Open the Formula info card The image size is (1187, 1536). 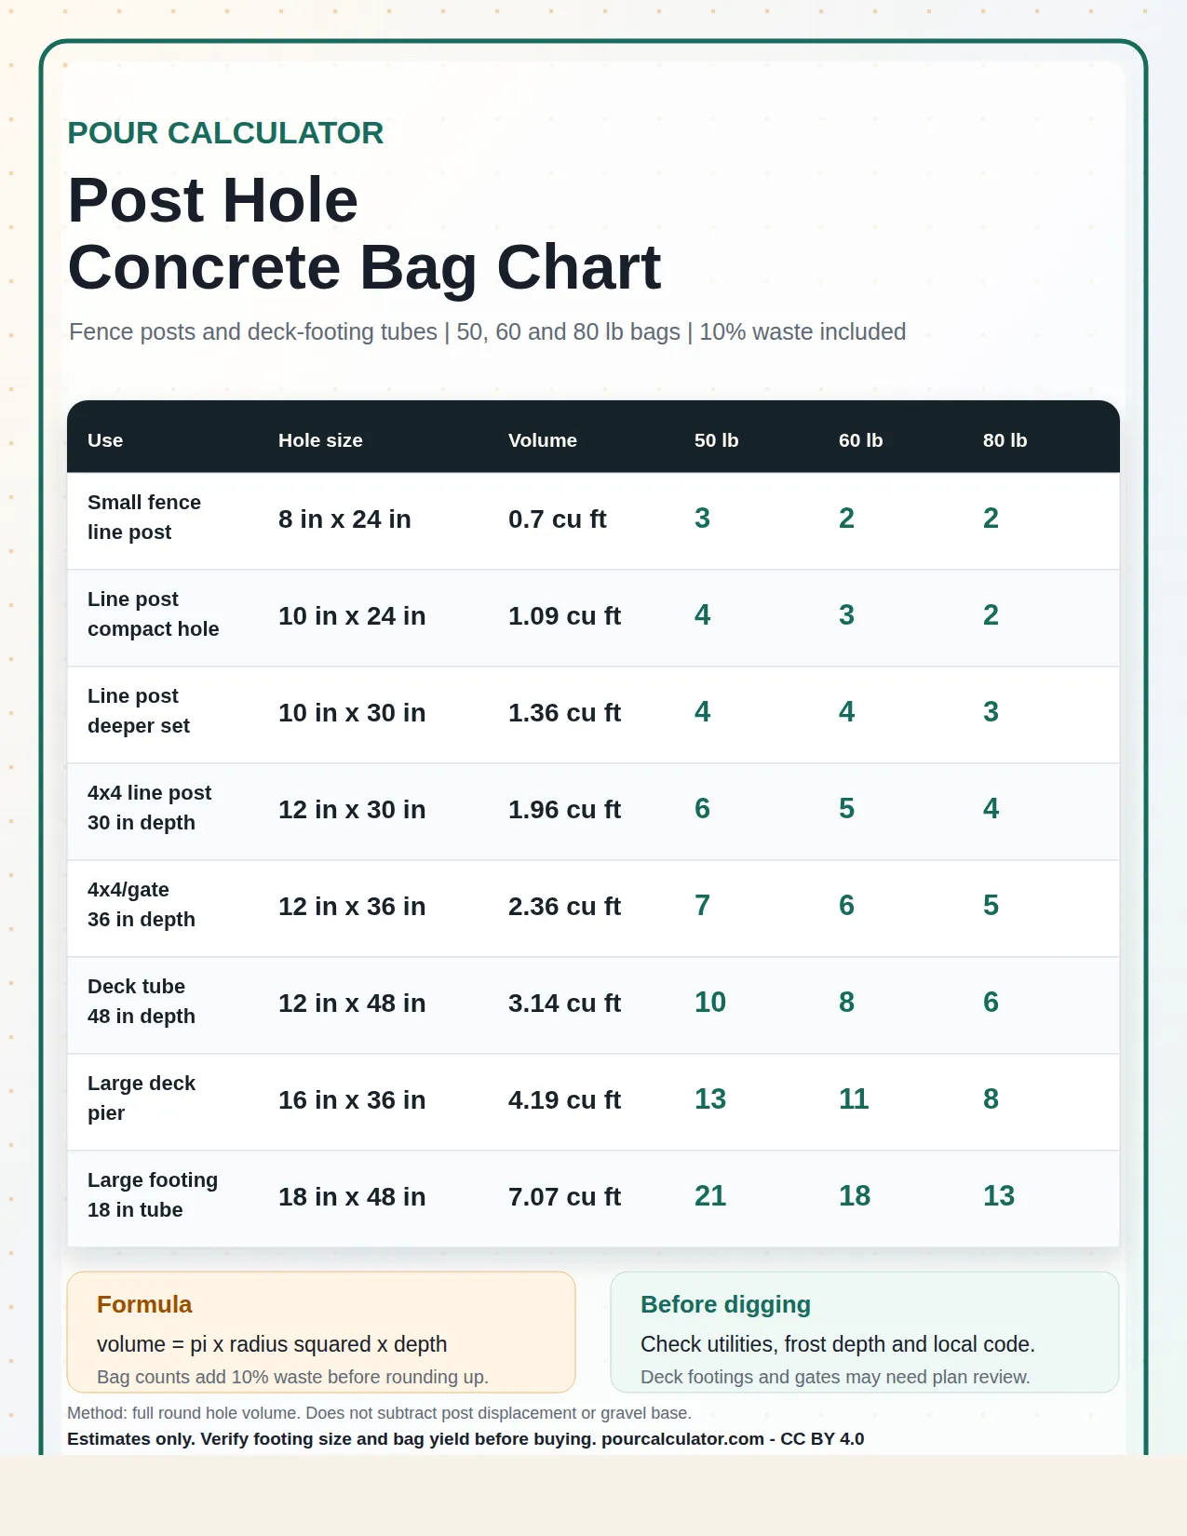coord(321,1332)
